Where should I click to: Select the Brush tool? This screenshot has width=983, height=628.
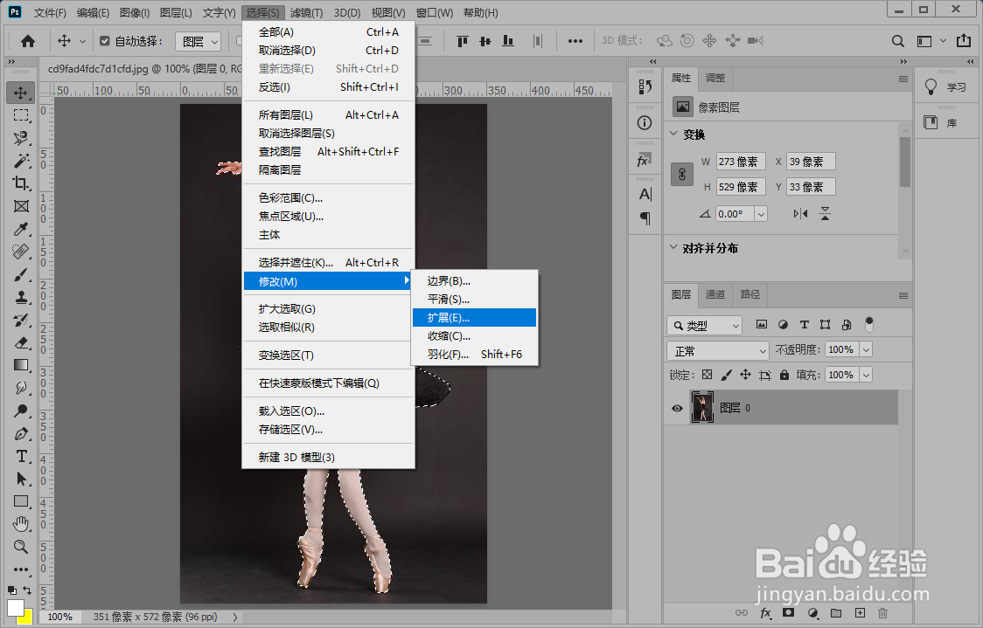pyautogui.click(x=21, y=274)
